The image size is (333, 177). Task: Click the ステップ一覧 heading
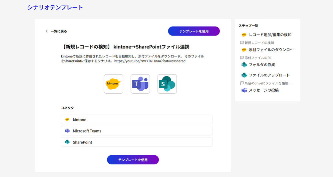pos(248,26)
